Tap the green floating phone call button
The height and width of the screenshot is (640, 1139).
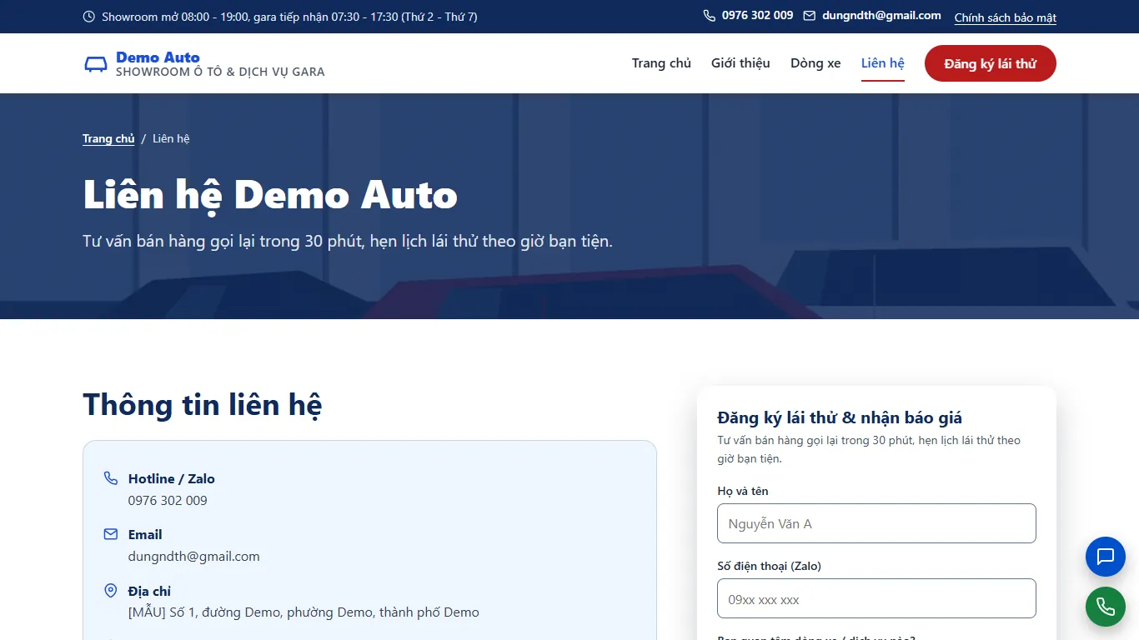[x=1106, y=607]
